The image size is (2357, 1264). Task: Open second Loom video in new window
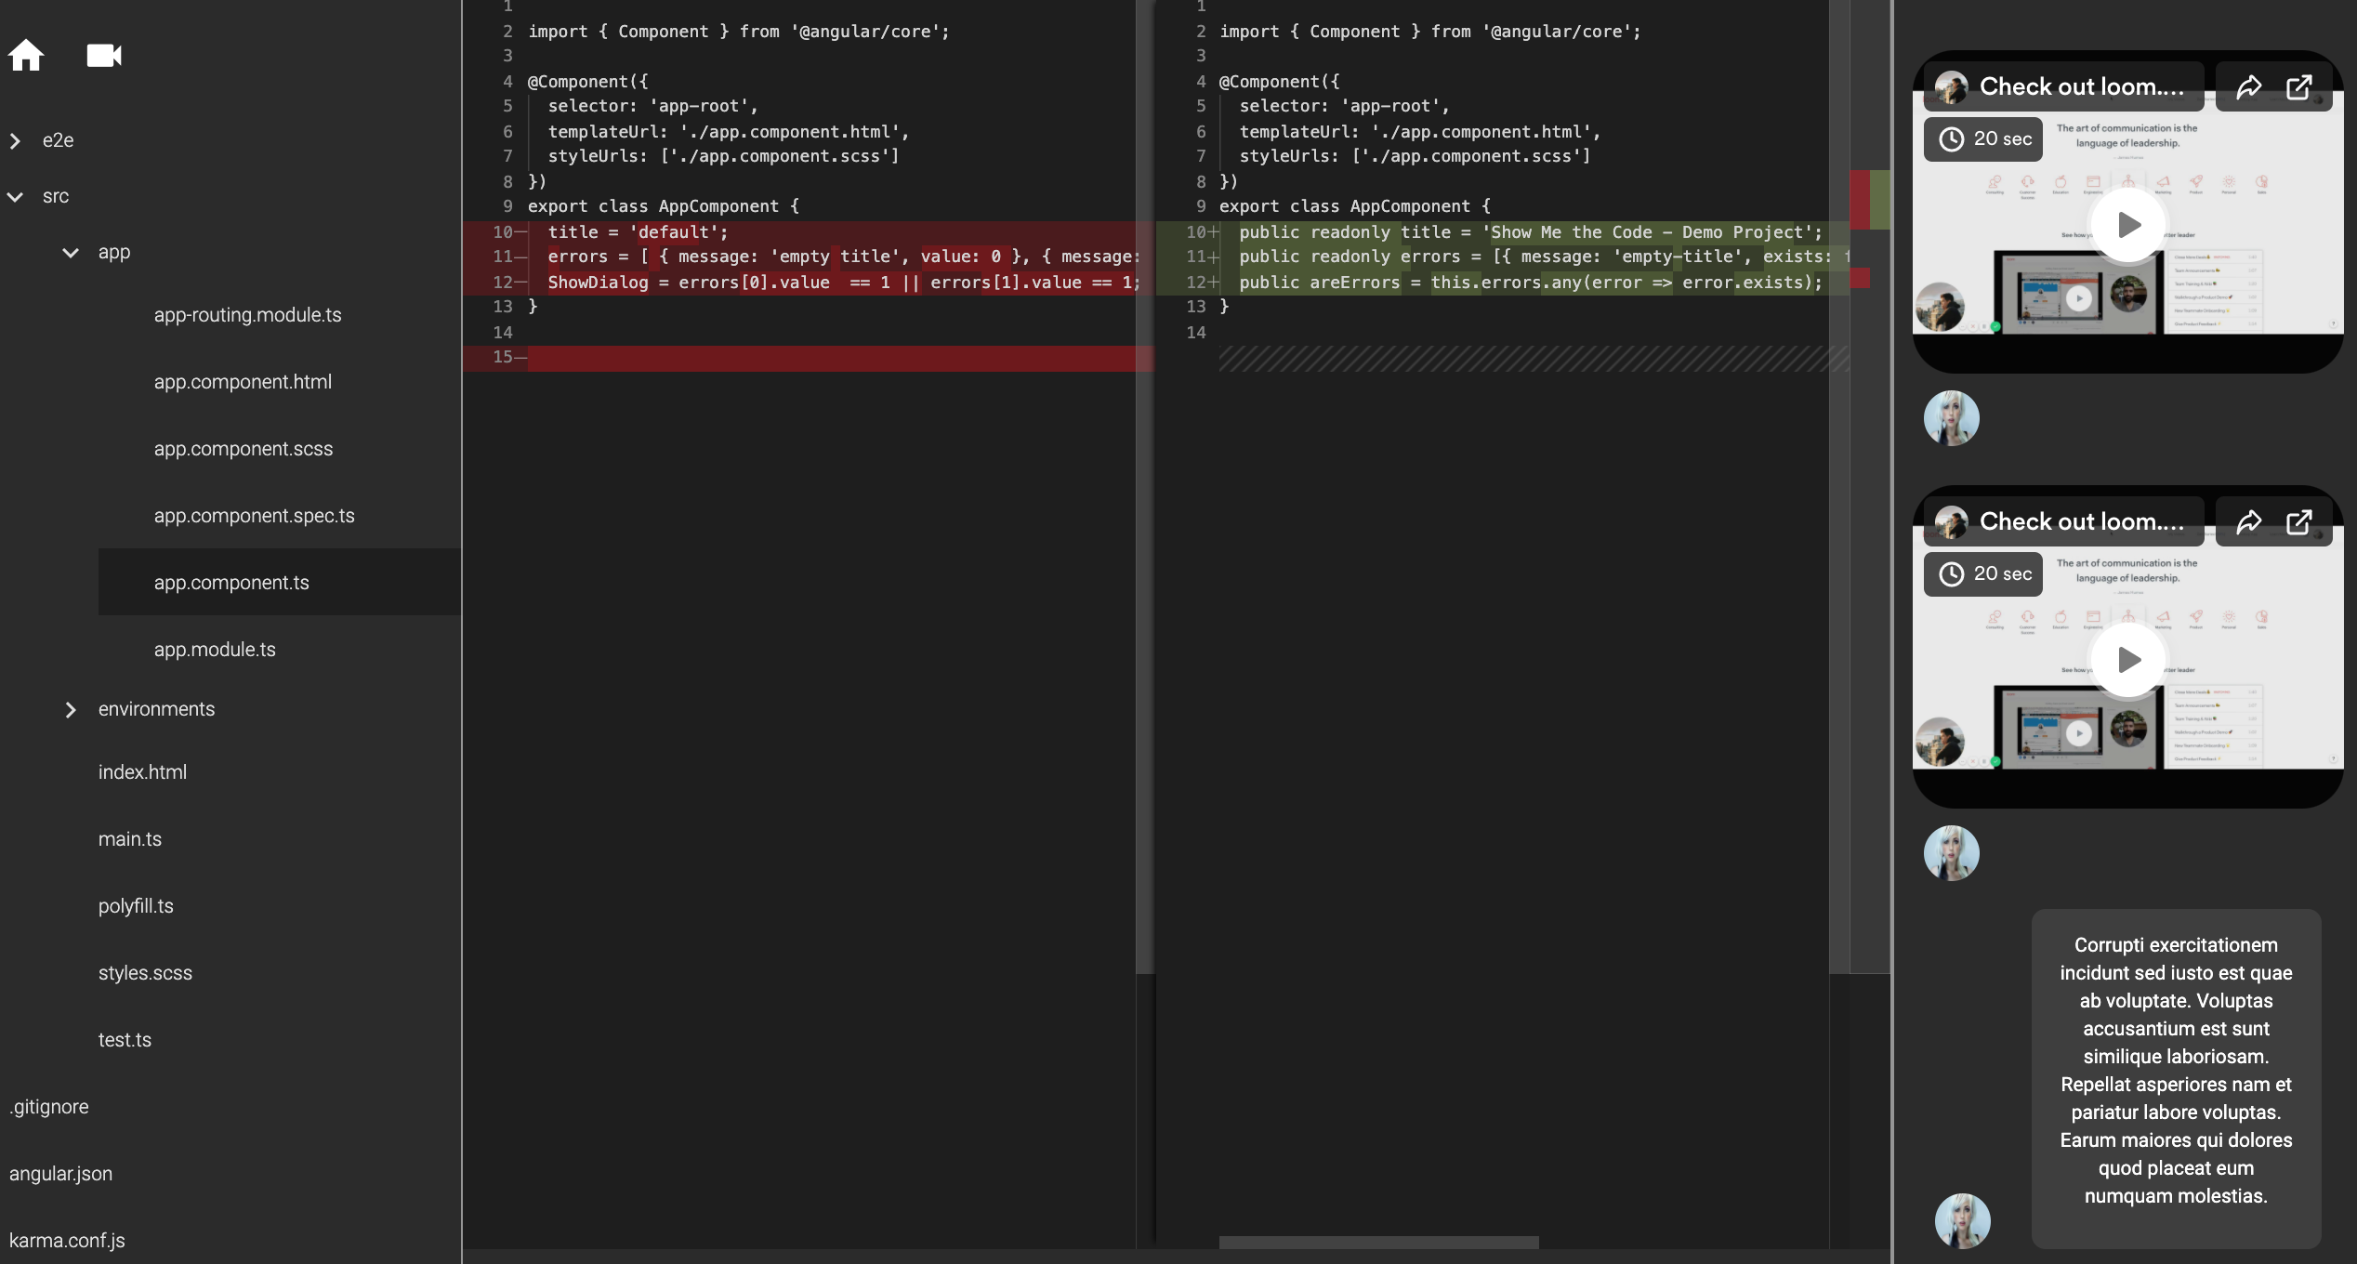[x=2299, y=522]
